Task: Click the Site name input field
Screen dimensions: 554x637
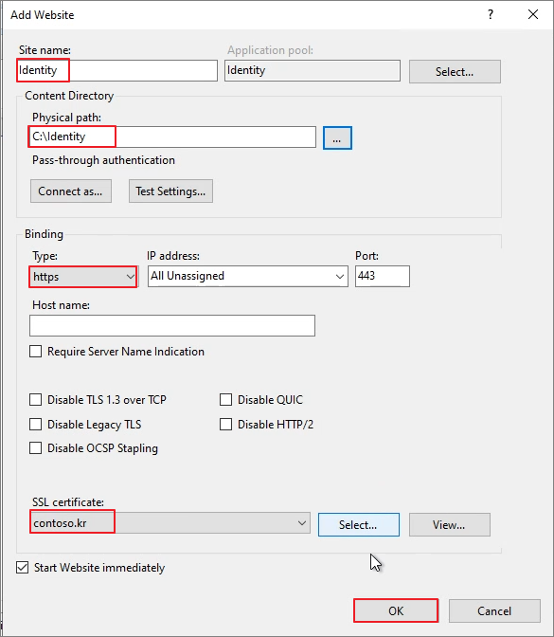Action: (x=116, y=71)
